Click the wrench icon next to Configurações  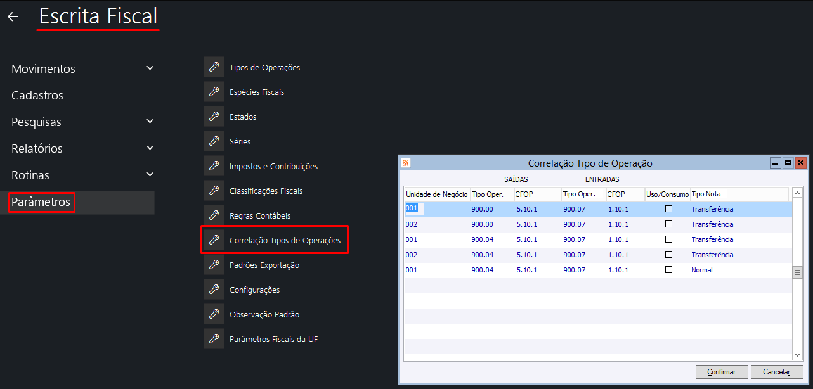pyautogui.click(x=214, y=290)
